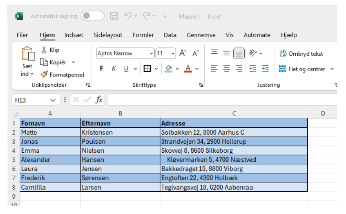
Task: Go to the Data tab
Action: coord(170,35)
